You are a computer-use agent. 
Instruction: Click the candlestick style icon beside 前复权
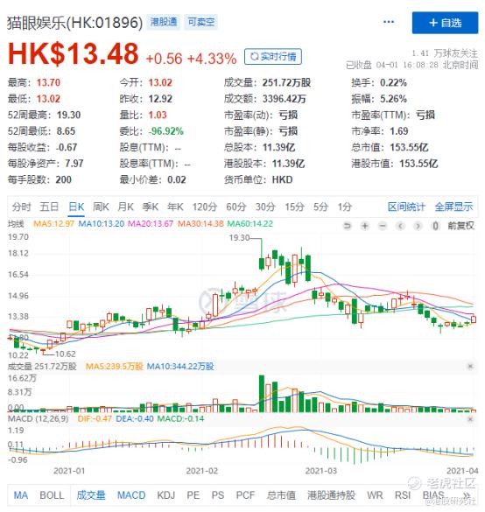tap(435, 226)
